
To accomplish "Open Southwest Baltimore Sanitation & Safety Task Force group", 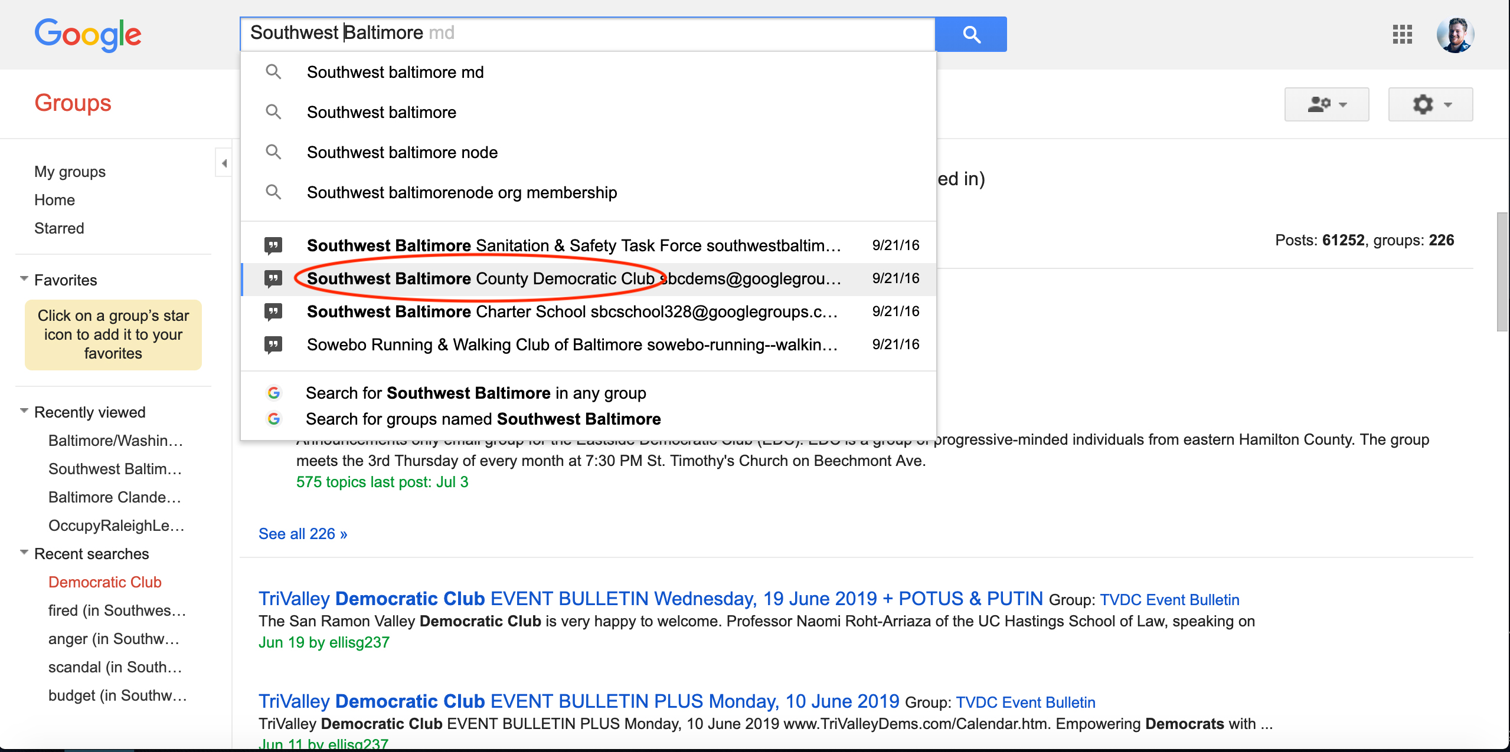I will pyautogui.click(x=589, y=245).
